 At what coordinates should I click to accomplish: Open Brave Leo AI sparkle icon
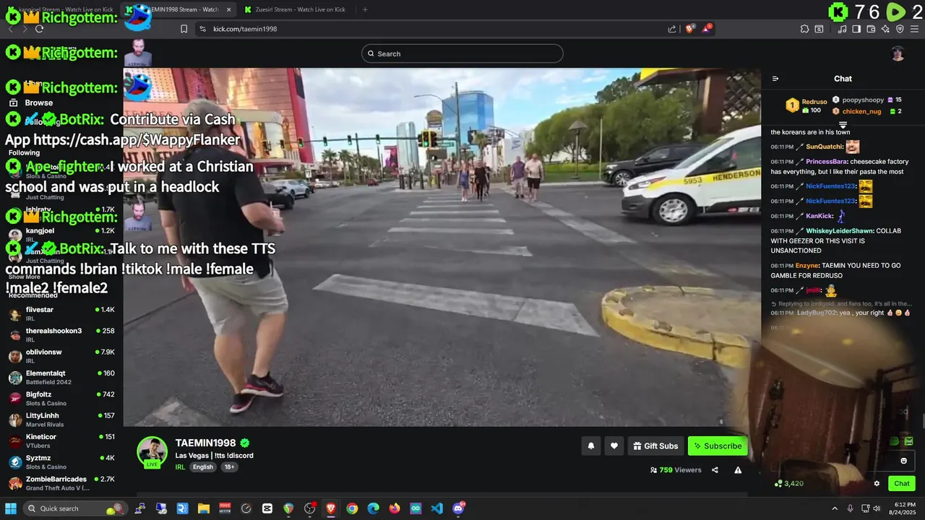tap(885, 29)
